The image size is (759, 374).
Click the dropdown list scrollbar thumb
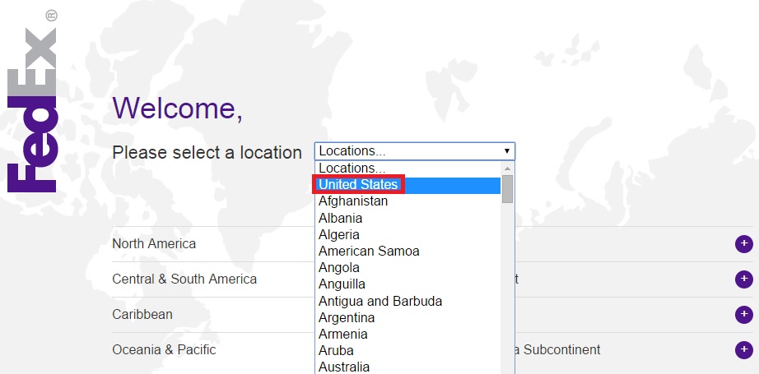(x=507, y=189)
